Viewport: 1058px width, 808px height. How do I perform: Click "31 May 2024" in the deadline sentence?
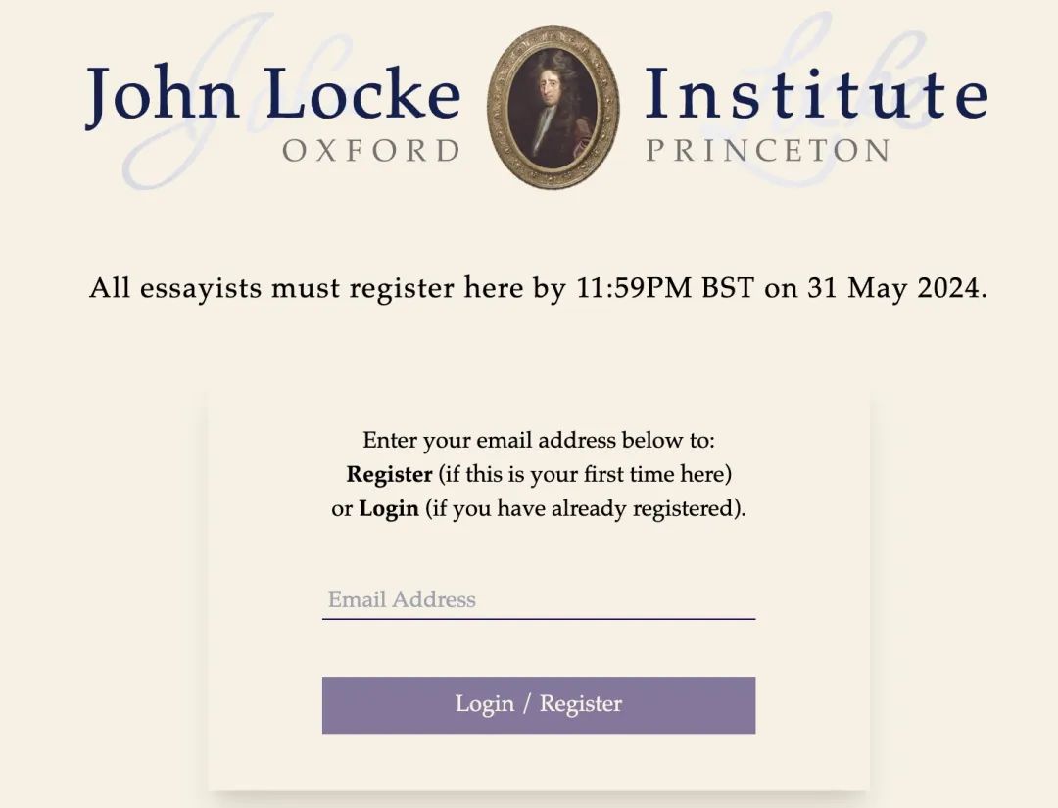click(897, 288)
